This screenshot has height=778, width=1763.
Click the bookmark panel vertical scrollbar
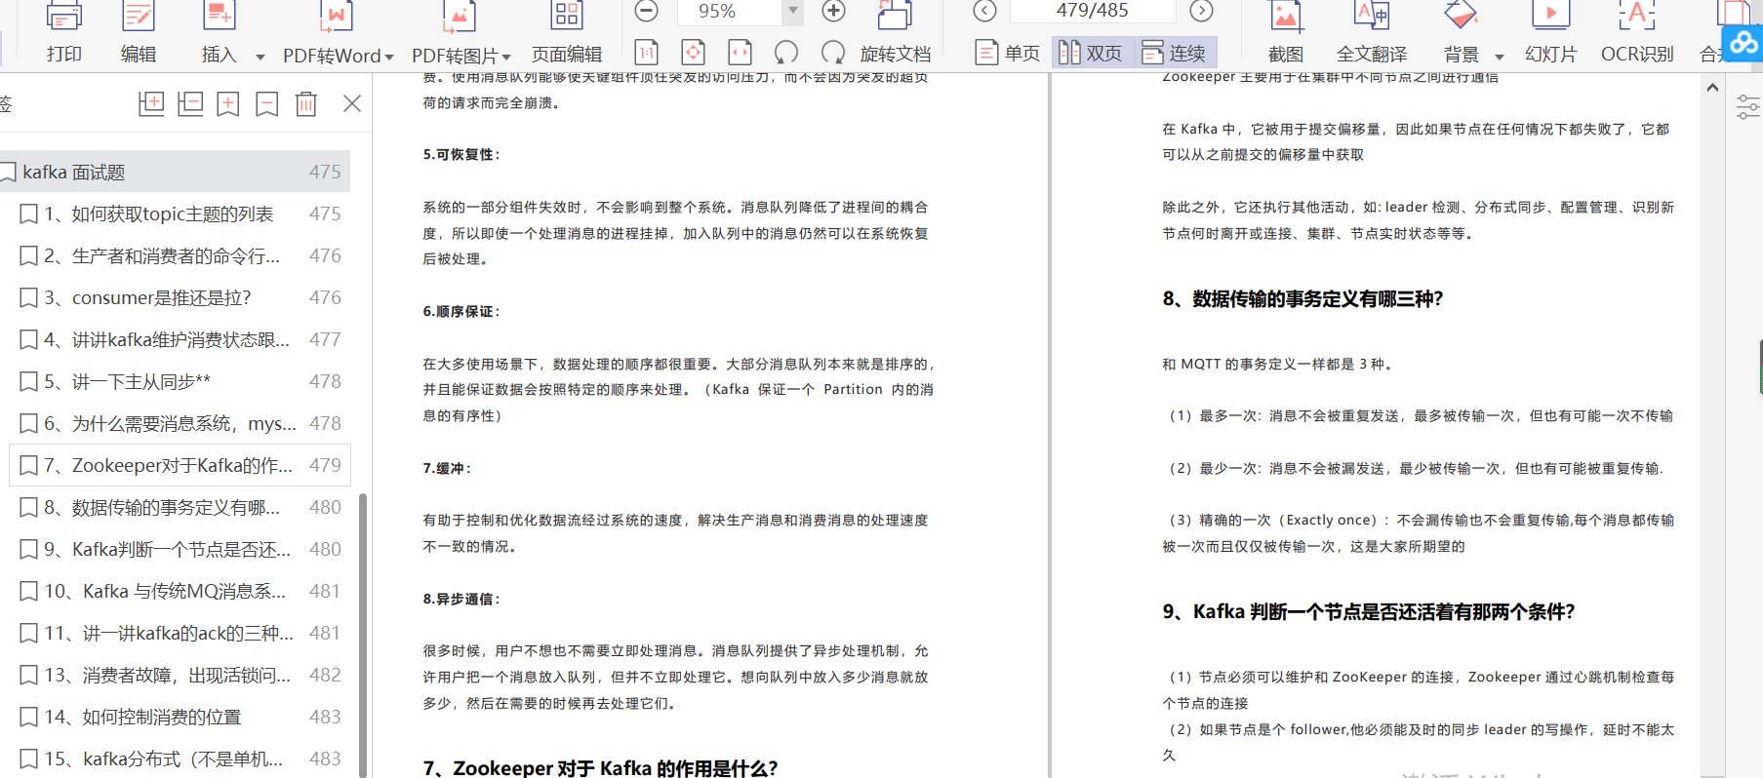click(x=363, y=635)
